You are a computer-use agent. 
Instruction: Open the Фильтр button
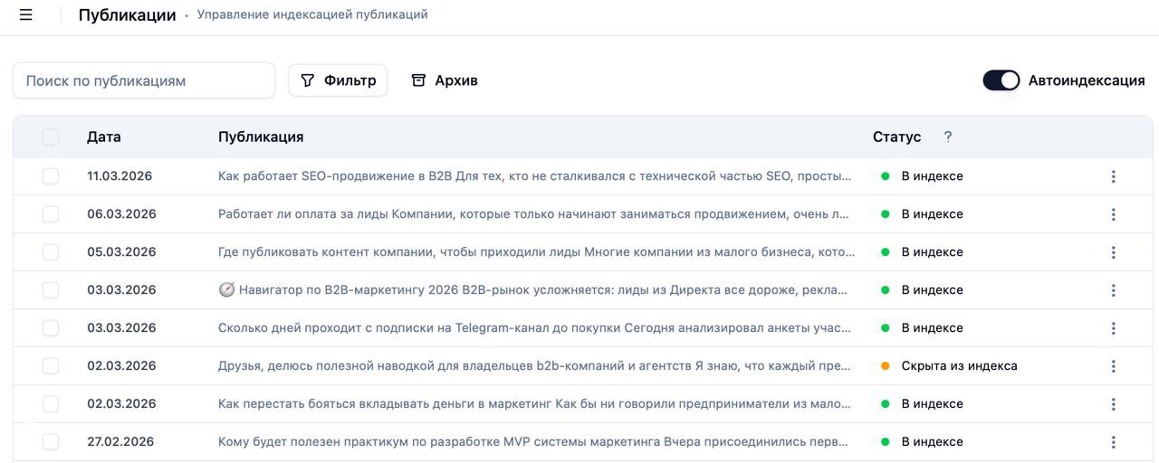click(x=338, y=80)
